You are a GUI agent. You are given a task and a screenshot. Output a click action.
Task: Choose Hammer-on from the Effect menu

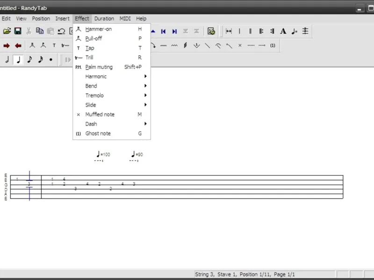112,29
